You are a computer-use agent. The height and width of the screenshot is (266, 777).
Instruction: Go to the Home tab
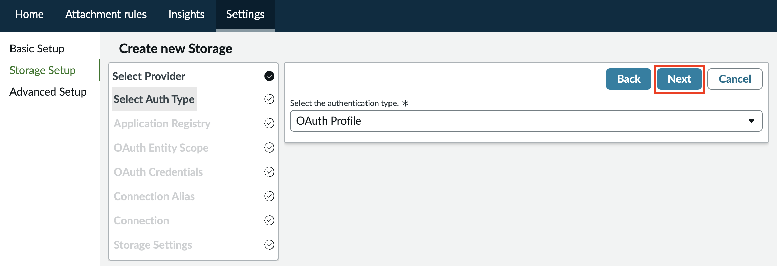[29, 14]
